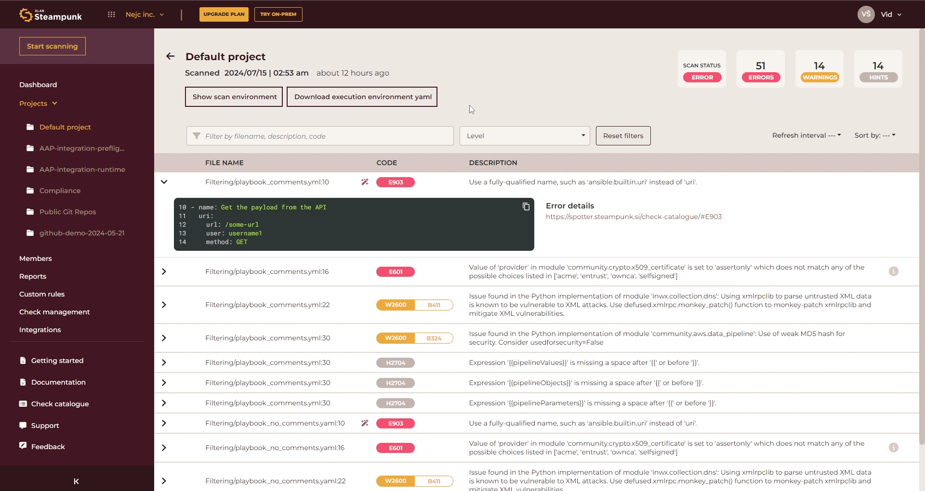Click the back arrow next to Default project
This screenshot has height=491, width=925.
tap(170, 56)
